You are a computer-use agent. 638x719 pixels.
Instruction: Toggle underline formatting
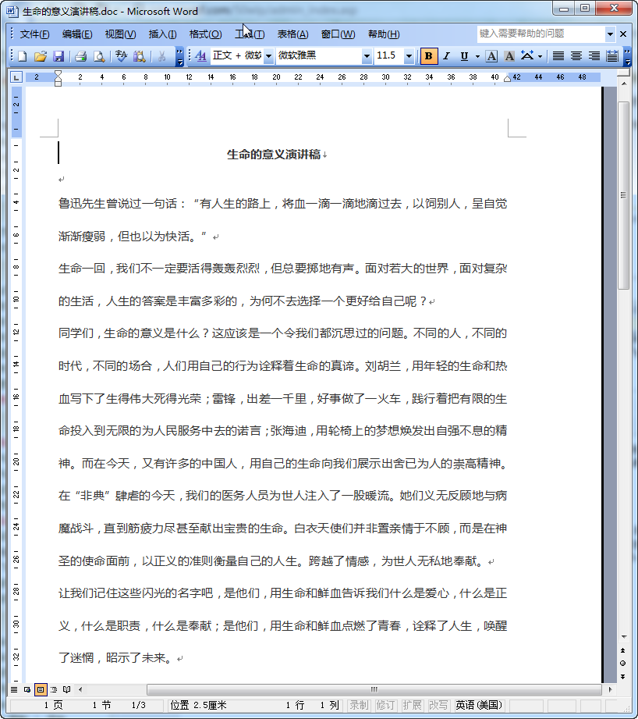pos(464,56)
